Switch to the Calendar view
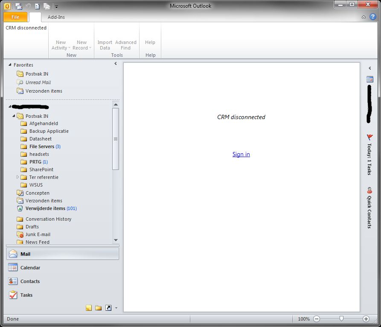This screenshot has height=327, width=381. click(63, 268)
